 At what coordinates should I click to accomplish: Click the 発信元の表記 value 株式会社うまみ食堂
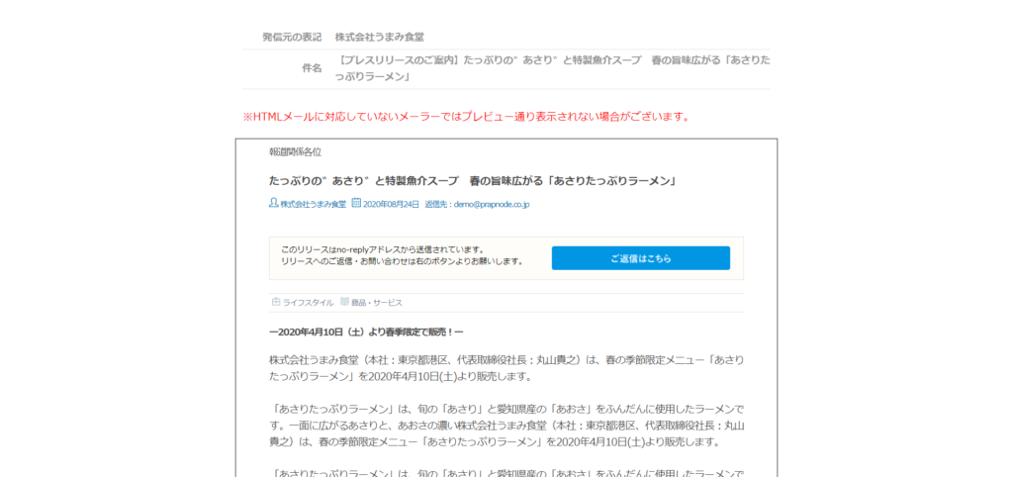[x=379, y=37]
